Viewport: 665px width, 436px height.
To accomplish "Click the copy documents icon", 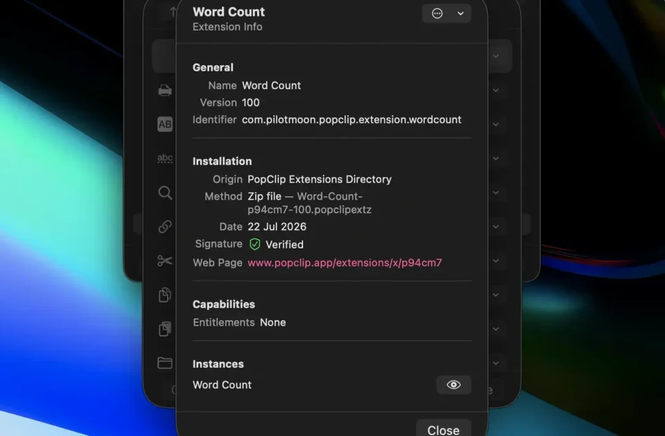I will click(x=165, y=295).
